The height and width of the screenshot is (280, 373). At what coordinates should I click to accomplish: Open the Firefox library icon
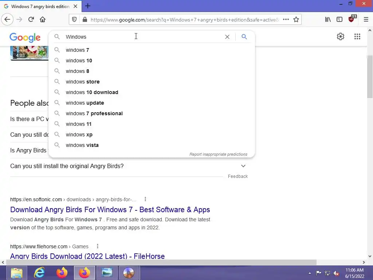(x=328, y=20)
